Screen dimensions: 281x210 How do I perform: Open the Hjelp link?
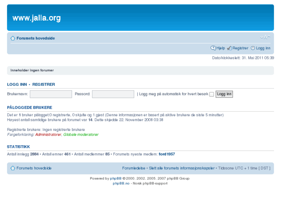point(221,48)
